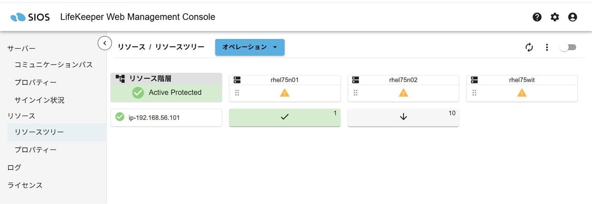Image resolution: width=592 pixels, height=204 pixels.
Task: Click the warning icon under rhel75wit
Action: click(522, 93)
